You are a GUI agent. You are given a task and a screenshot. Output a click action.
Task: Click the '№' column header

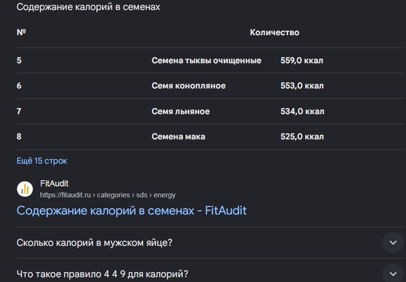21,32
